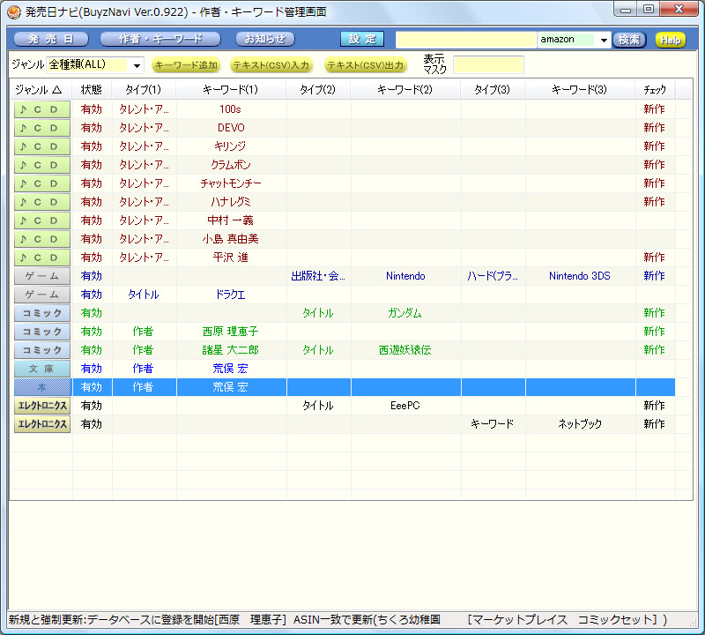Click ゲーム genre icon in Nintendo row
The width and height of the screenshot is (705, 635).
pos(41,276)
